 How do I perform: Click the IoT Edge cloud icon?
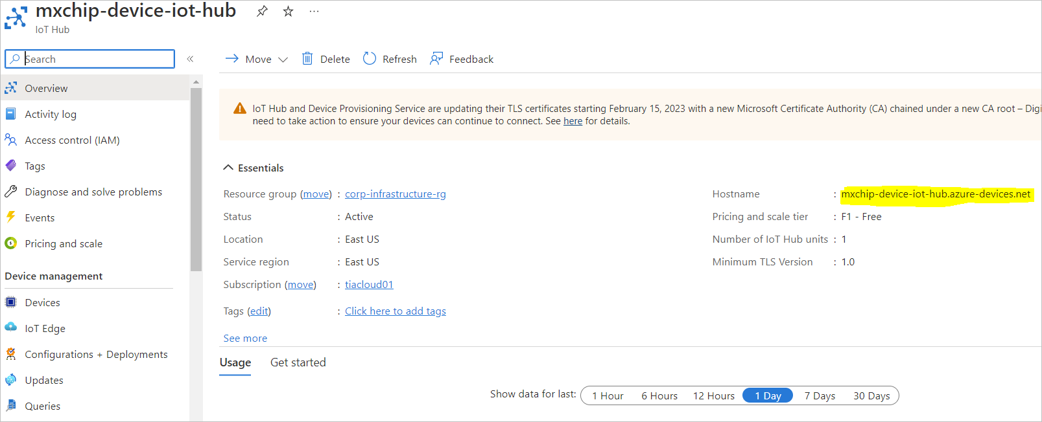click(x=11, y=328)
